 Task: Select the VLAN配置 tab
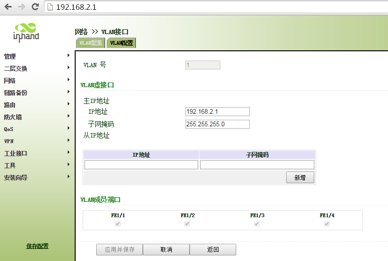click(x=121, y=43)
